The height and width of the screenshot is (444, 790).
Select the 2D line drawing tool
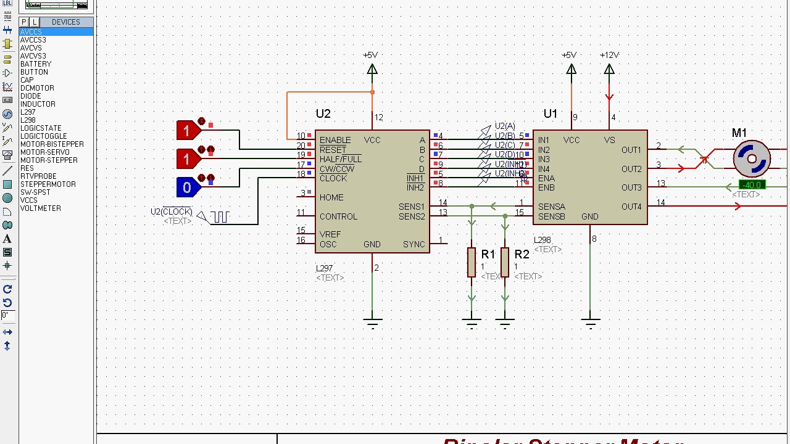tap(7, 171)
